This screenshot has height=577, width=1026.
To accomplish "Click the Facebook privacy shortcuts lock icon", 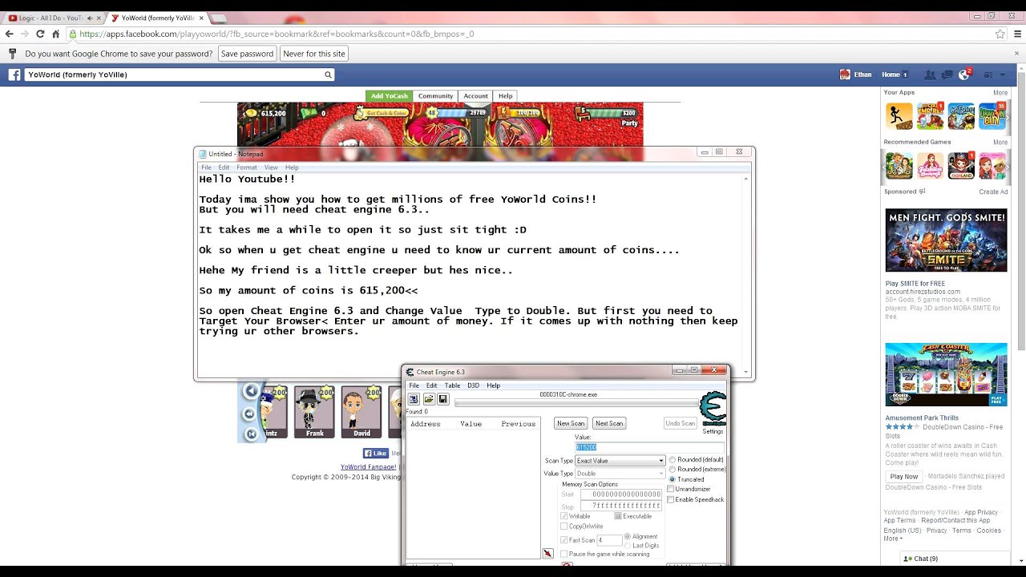I will [x=988, y=75].
